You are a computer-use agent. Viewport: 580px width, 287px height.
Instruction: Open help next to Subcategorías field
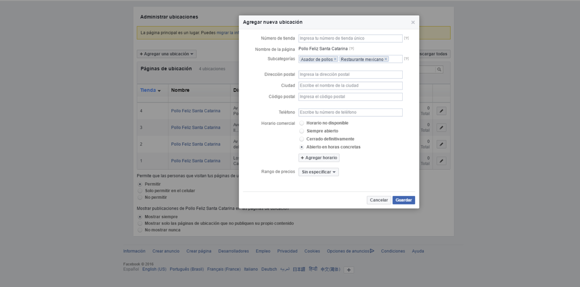406,59
